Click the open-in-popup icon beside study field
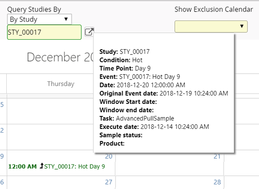The width and height of the screenshot is (259, 189). (89, 32)
